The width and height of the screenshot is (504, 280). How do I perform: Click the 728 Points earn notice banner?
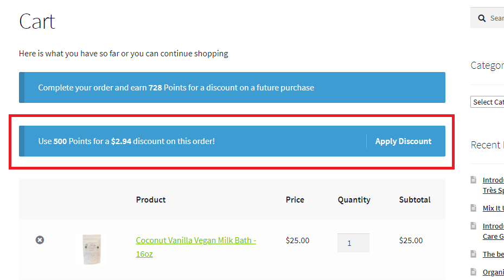click(x=232, y=88)
